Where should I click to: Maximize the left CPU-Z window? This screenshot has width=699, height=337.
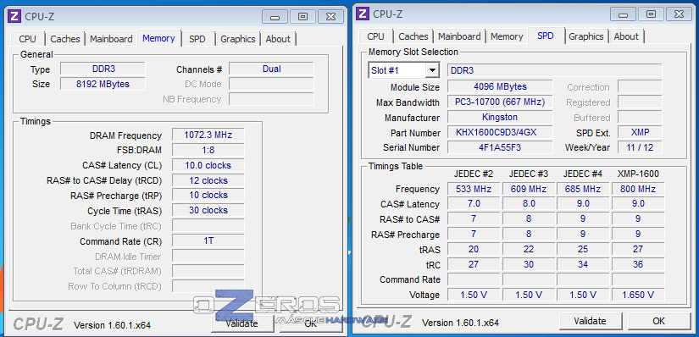tap(302, 17)
